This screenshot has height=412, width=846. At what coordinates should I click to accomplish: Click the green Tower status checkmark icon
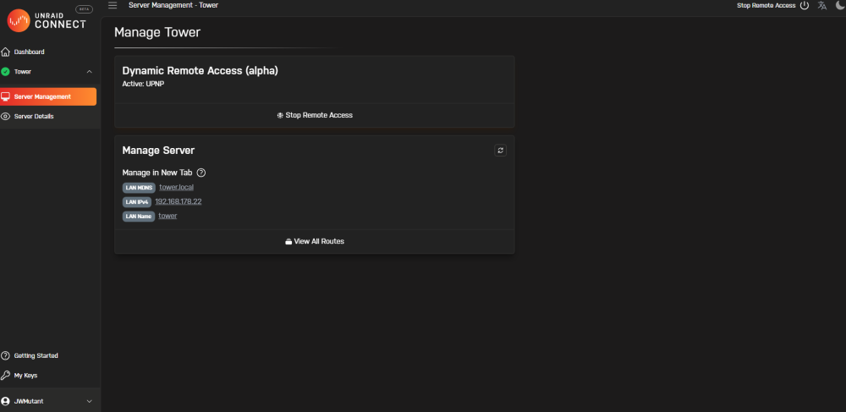pos(5,71)
